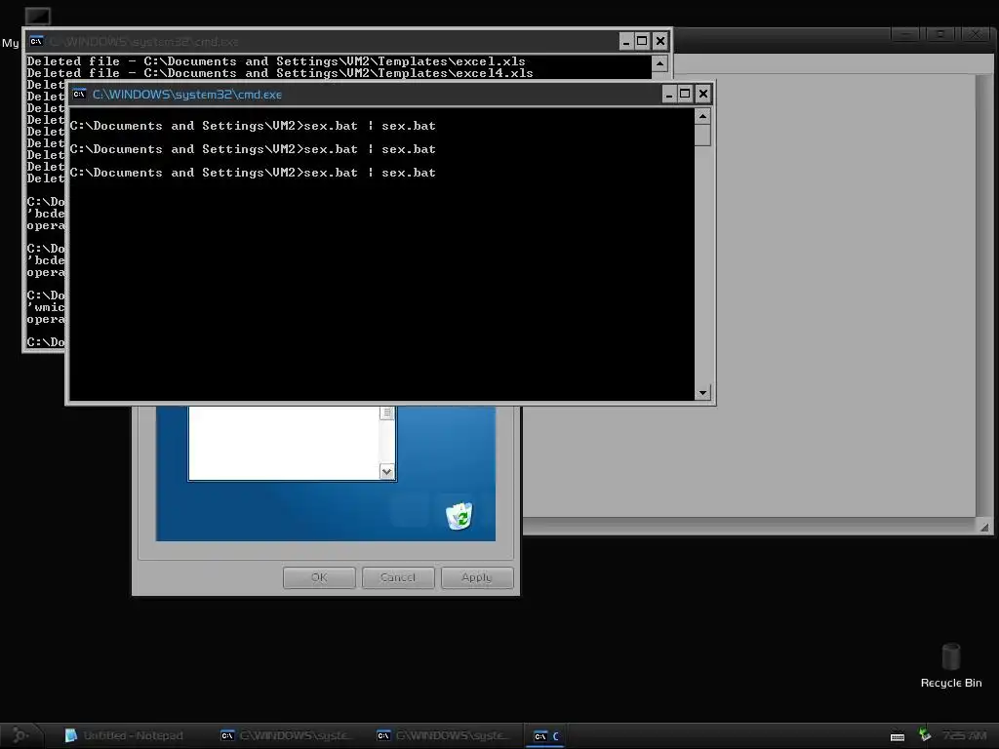Click OK in the properties dialog

click(319, 577)
